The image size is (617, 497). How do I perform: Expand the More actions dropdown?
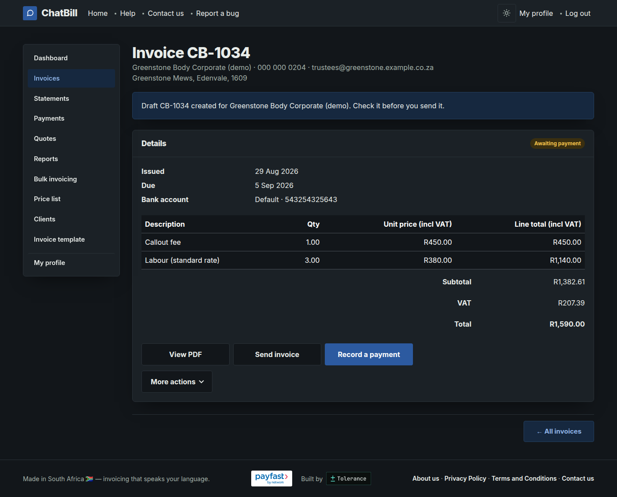(177, 382)
